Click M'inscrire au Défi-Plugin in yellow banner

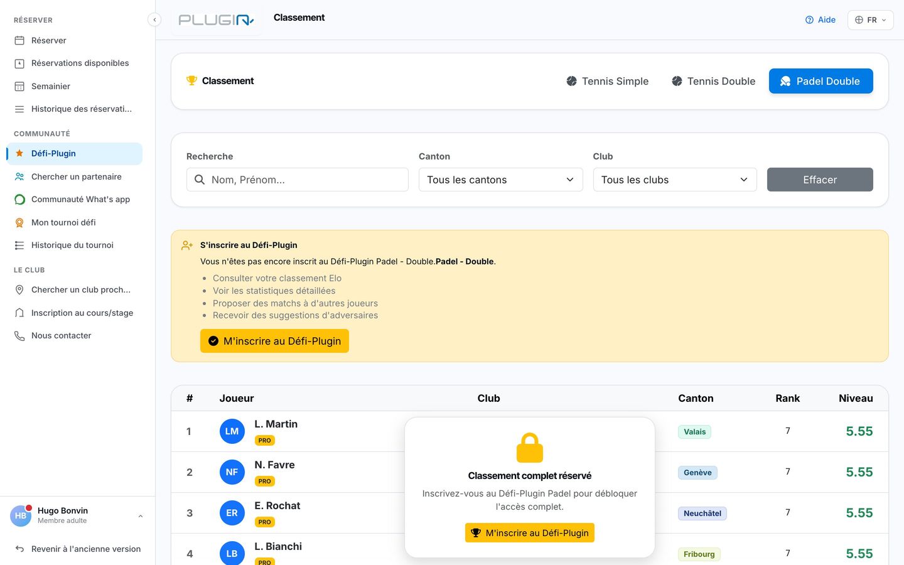click(274, 341)
